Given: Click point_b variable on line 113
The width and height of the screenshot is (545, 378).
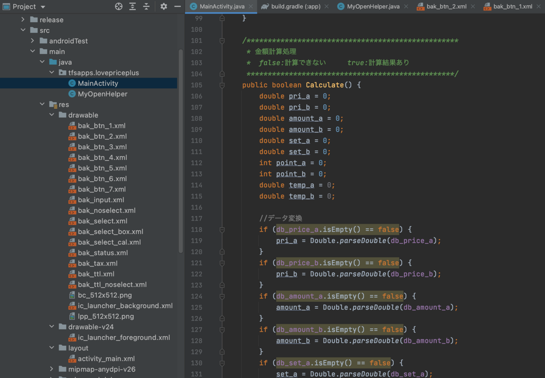Looking at the screenshot, I should coord(291,174).
